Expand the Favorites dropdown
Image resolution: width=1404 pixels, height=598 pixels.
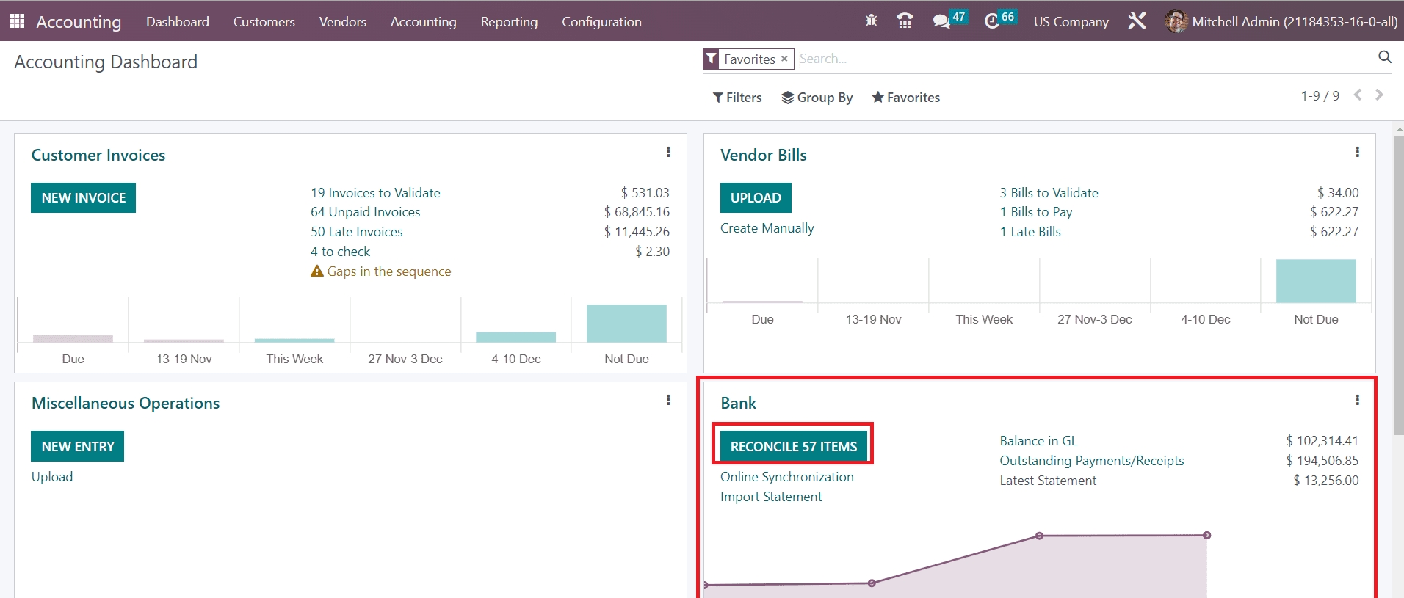tap(905, 98)
